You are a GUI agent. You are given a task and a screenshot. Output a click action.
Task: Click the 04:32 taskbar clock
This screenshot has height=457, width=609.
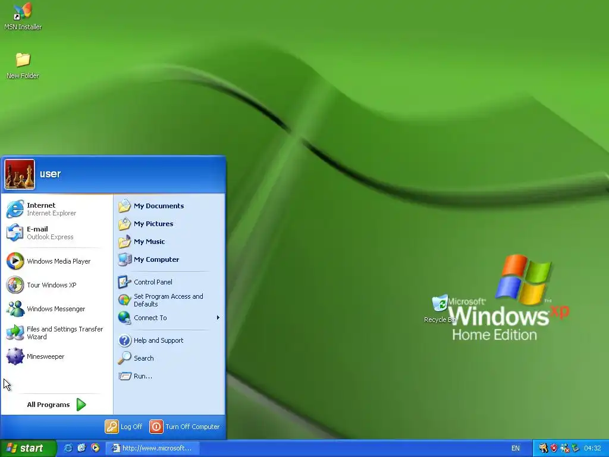click(593, 448)
